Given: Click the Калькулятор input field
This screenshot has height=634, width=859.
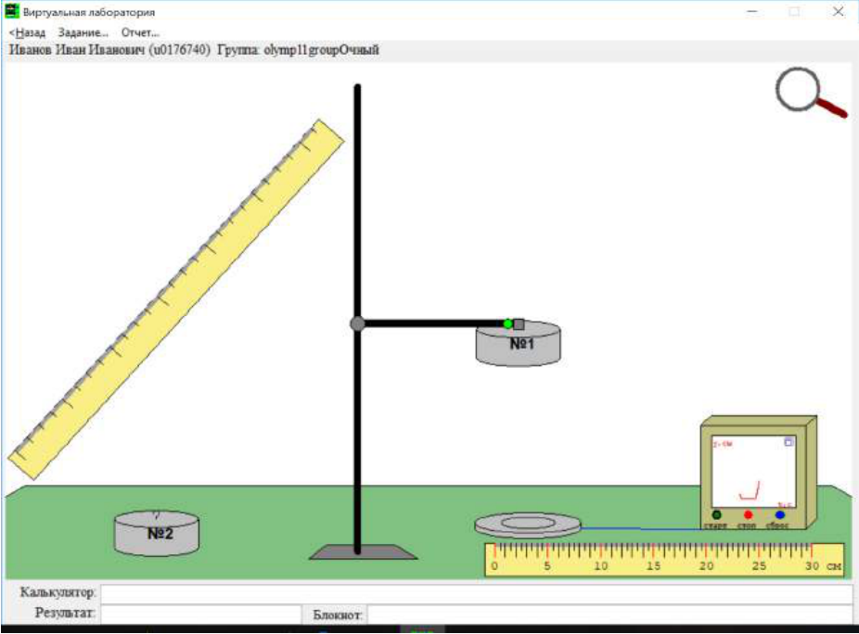Looking at the screenshot, I should [476, 593].
